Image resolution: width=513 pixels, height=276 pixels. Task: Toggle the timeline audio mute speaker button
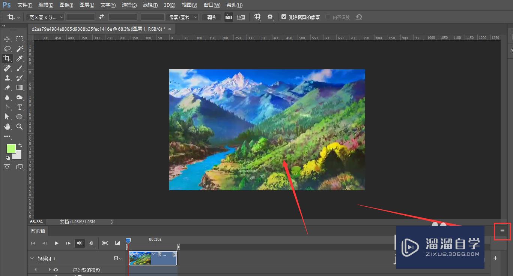[80, 243]
